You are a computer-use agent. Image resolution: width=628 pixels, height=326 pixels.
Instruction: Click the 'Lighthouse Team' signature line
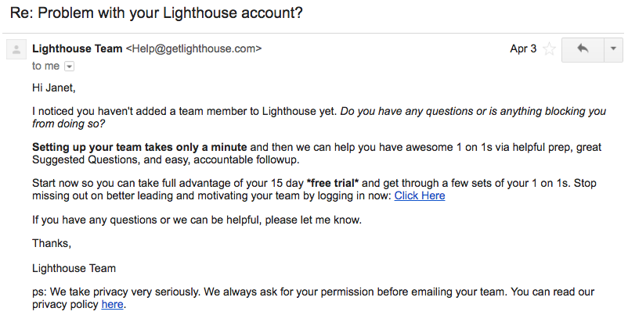click(x=74, y=268)
